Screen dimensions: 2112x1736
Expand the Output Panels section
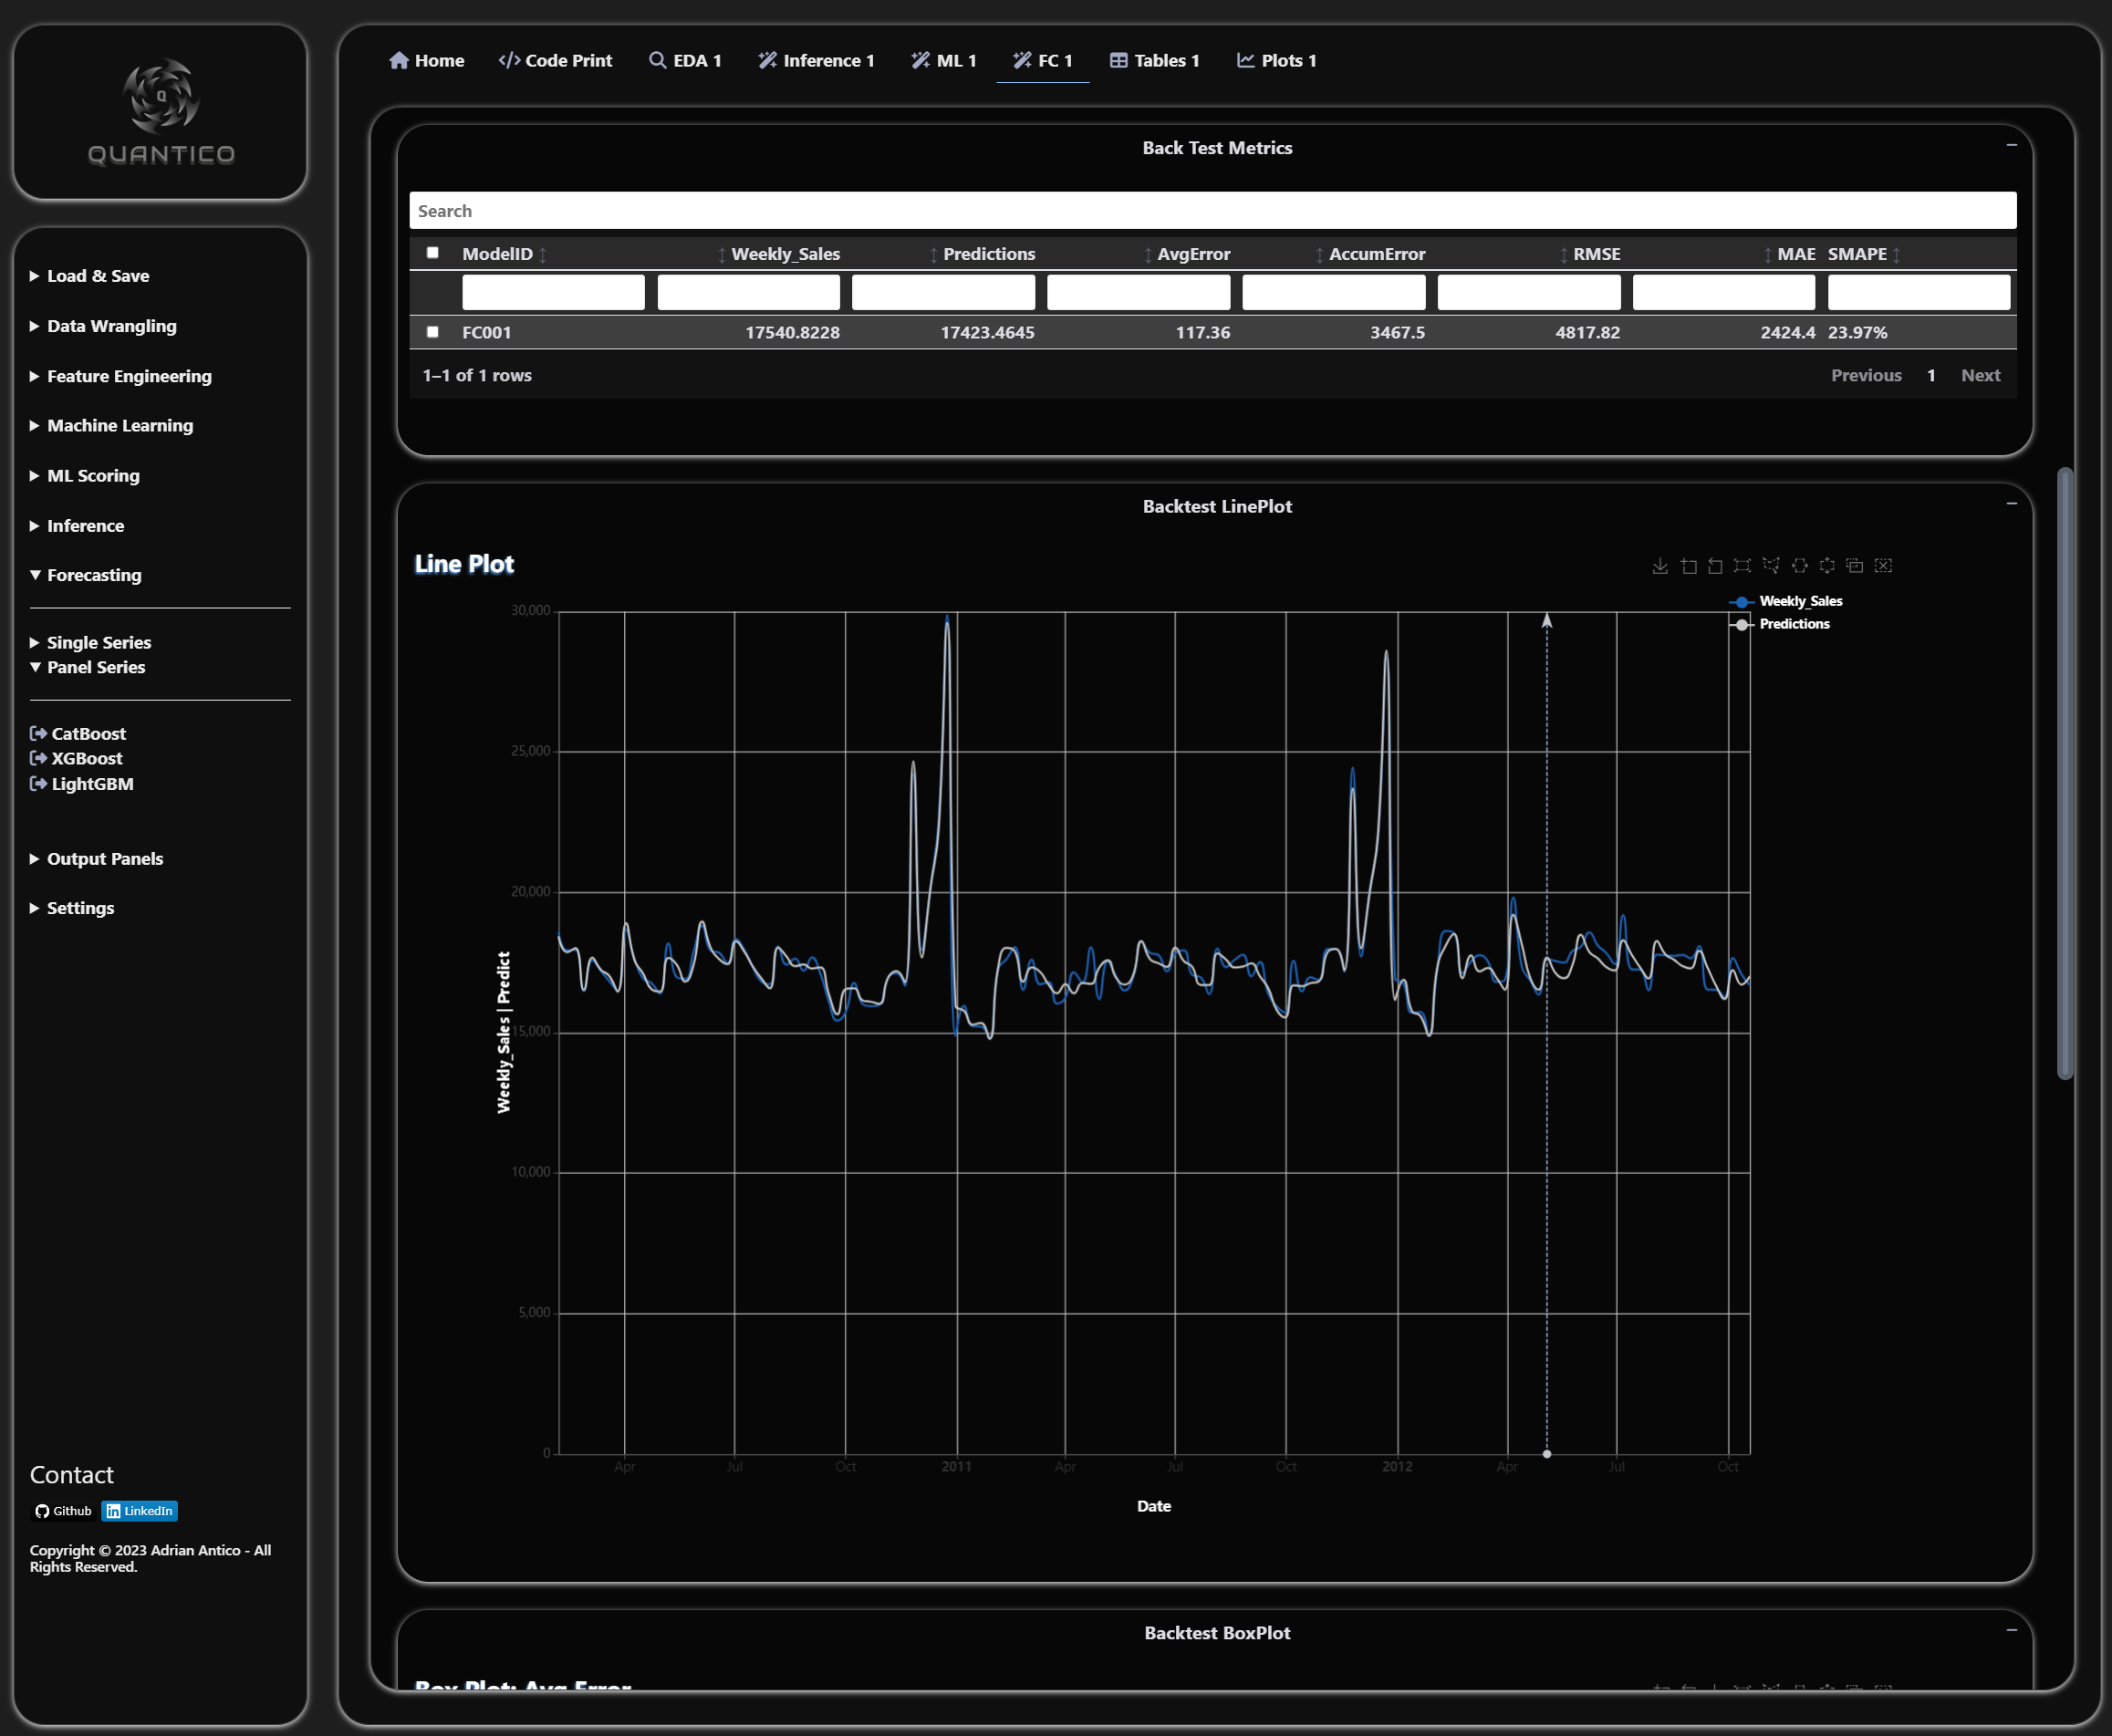[x=97, y=859]
